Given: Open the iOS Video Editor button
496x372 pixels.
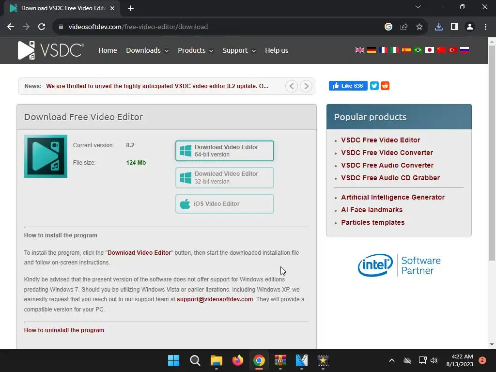Looking at the screenshot, I should [x=225, y=204].
